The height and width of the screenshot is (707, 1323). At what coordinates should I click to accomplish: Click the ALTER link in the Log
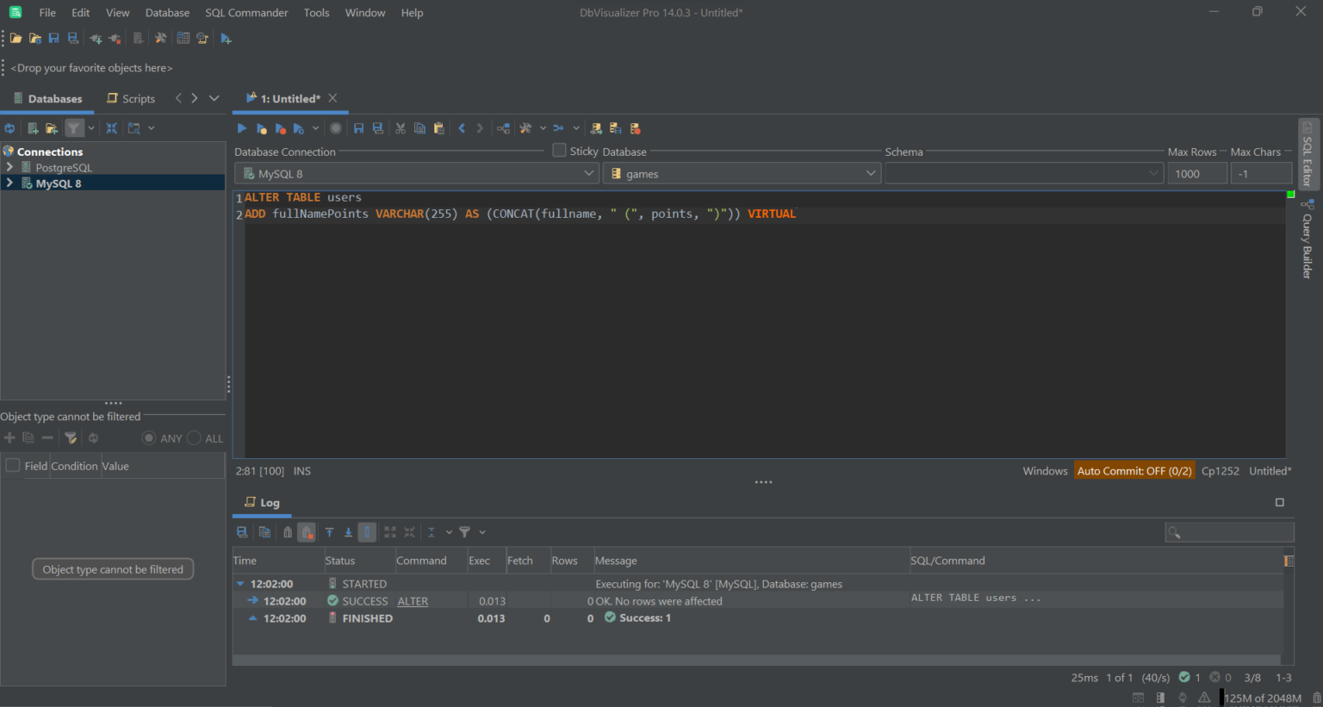point(413,600)
